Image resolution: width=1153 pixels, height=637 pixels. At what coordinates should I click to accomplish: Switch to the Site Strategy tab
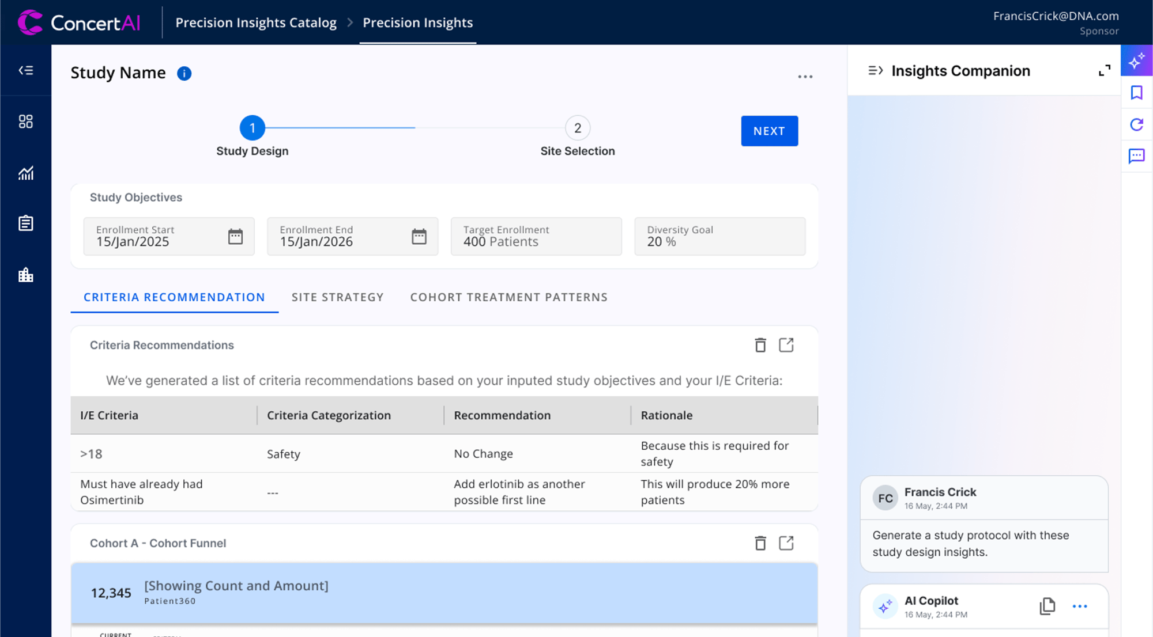point(337,297)
